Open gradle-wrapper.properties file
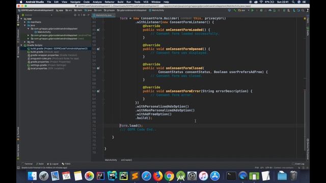The image size is (326, 183). (52, 55)
